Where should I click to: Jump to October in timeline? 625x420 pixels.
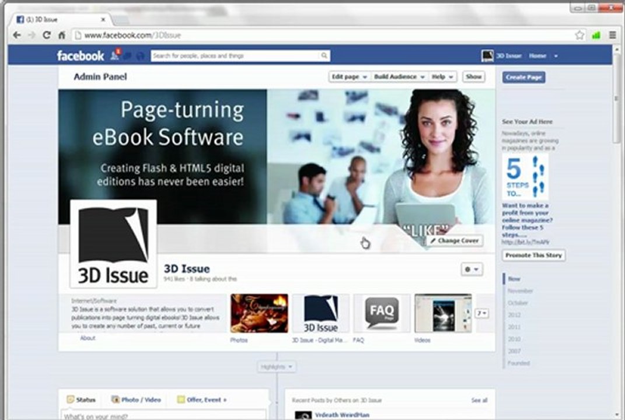coord(518,303)
